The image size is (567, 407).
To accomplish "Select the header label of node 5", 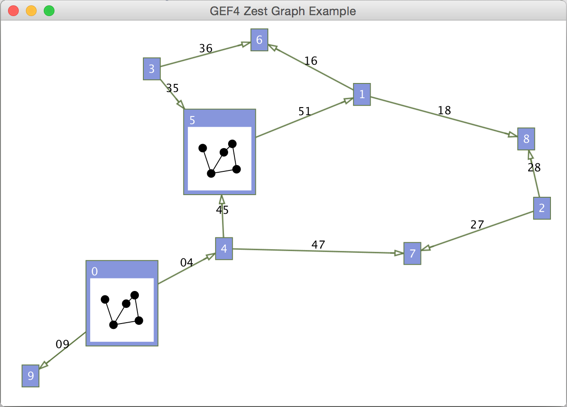I will (x=192, y=120).
